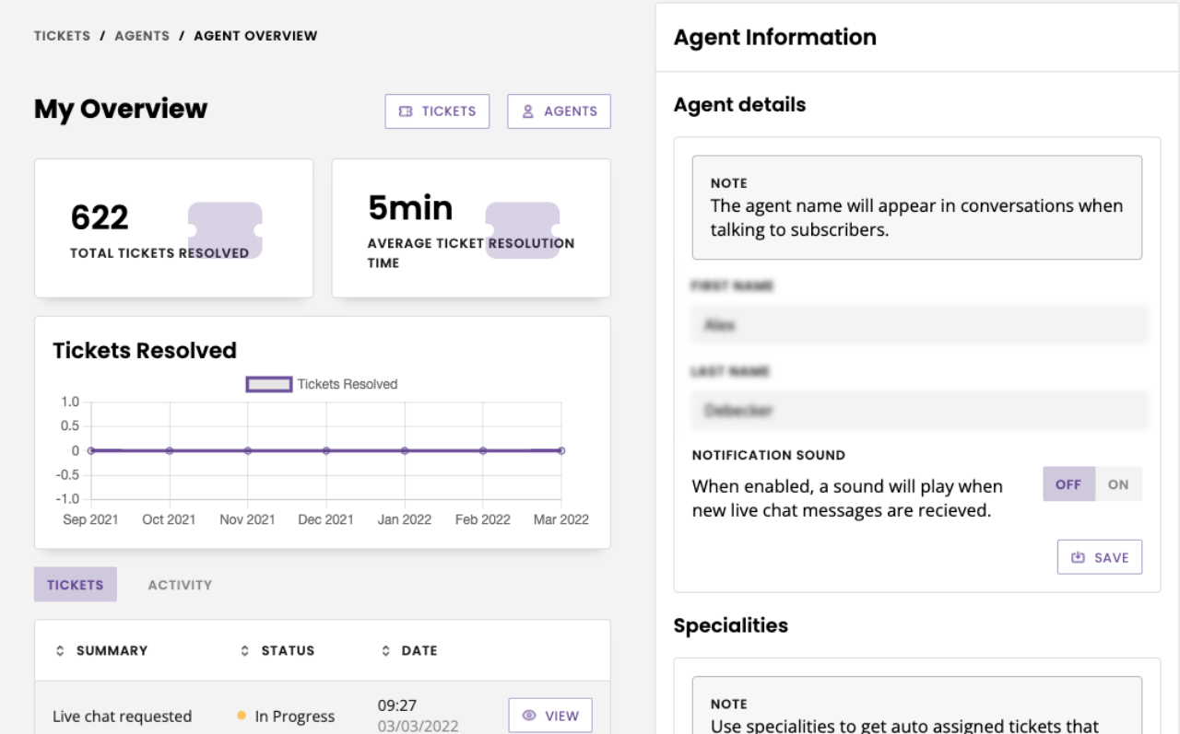Viewport: 1180px width, 734px height.
Task: Turn notification sound ON
Action: point(1118,484)
